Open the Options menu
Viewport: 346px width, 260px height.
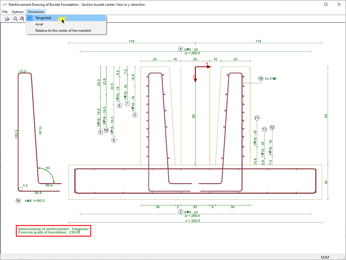pos(18,12)
